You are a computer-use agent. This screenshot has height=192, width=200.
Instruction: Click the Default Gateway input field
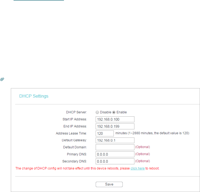pos(115,140)
